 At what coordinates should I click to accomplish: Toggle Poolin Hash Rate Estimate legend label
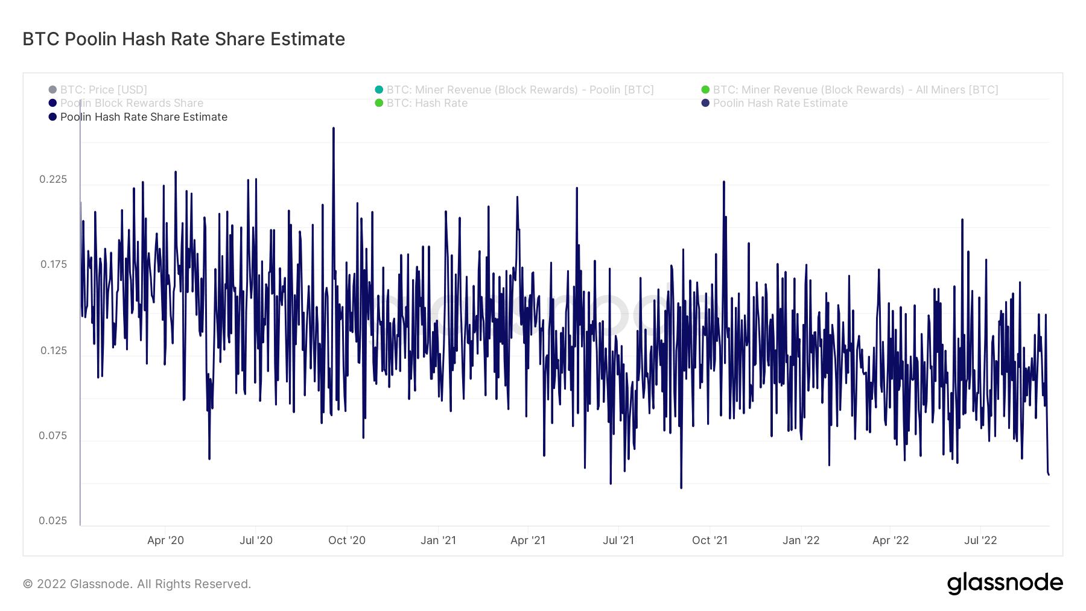coord(780,103)
